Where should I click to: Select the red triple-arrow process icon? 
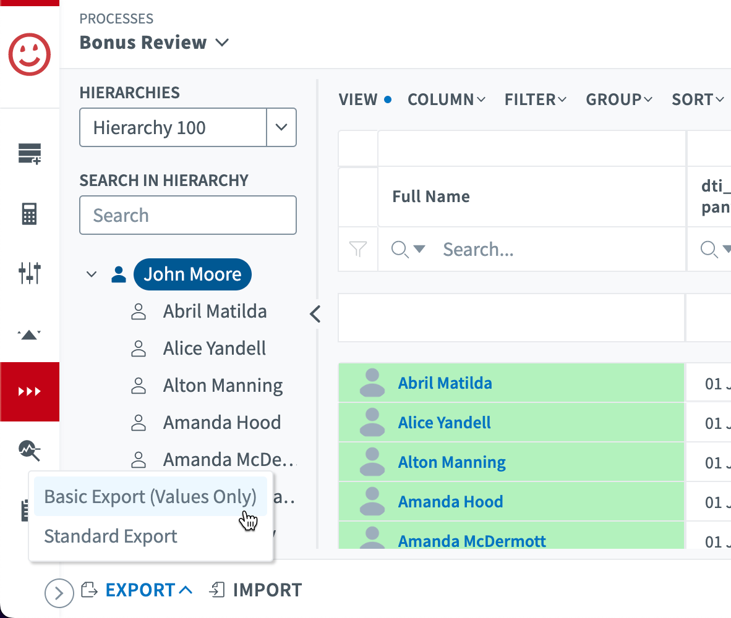(29, 391)
